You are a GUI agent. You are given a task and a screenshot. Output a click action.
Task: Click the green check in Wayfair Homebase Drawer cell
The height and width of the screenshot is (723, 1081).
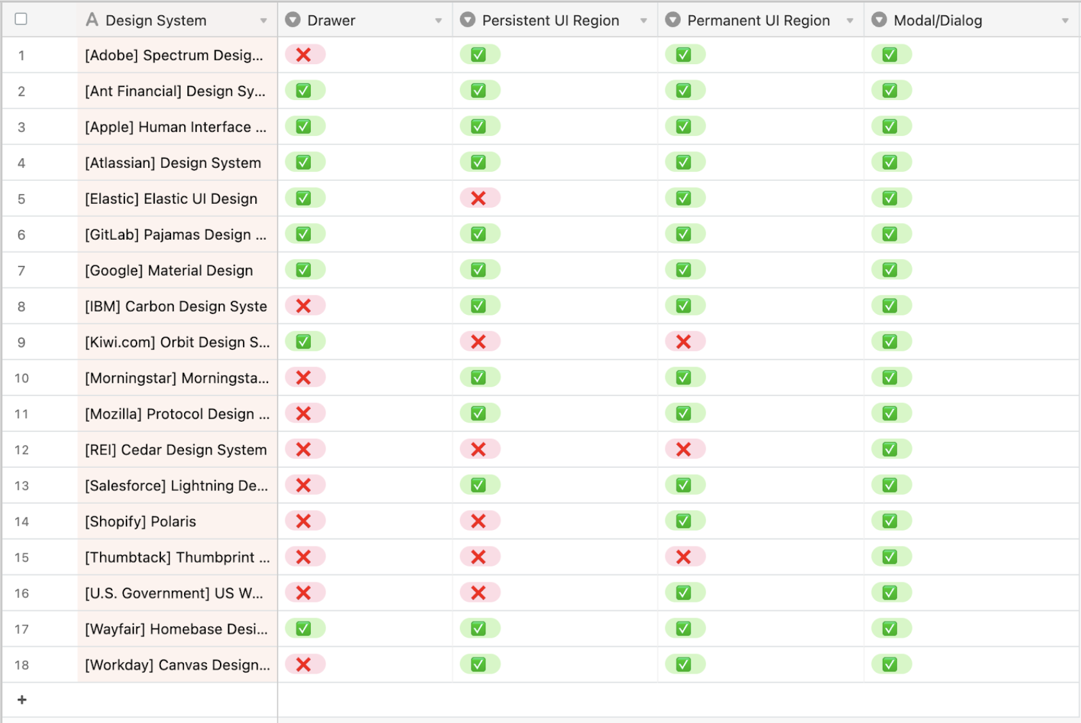pos(304,629)
